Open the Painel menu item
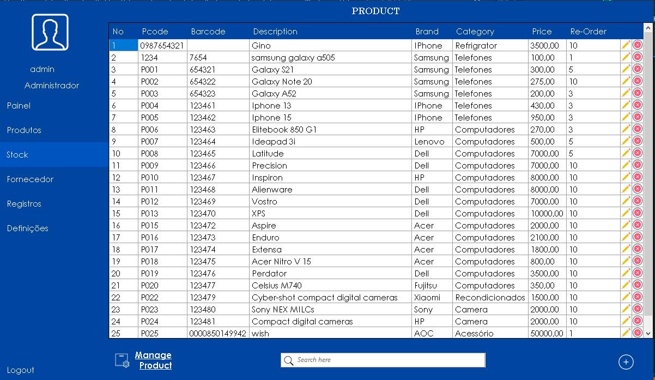 [x=19, y=106]
